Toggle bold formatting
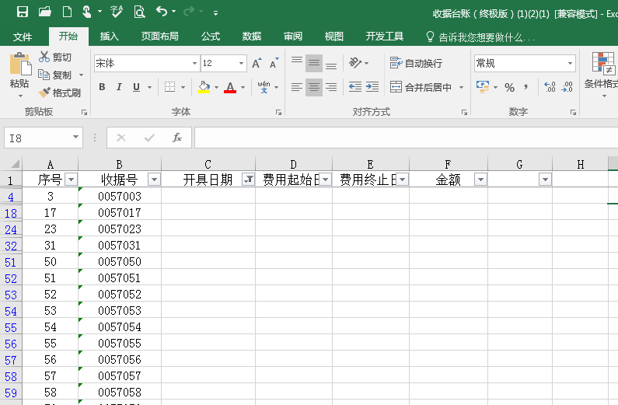Image resolution: width=618 pixels, height=405 pixels. pos(102,87)
